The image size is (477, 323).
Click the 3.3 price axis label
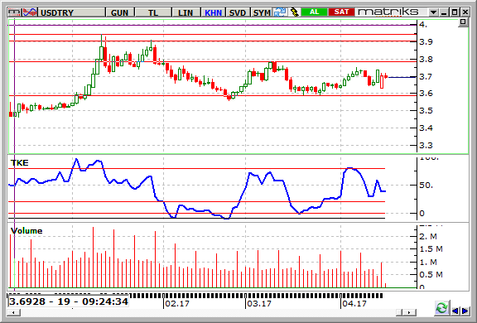pos(426,146)
